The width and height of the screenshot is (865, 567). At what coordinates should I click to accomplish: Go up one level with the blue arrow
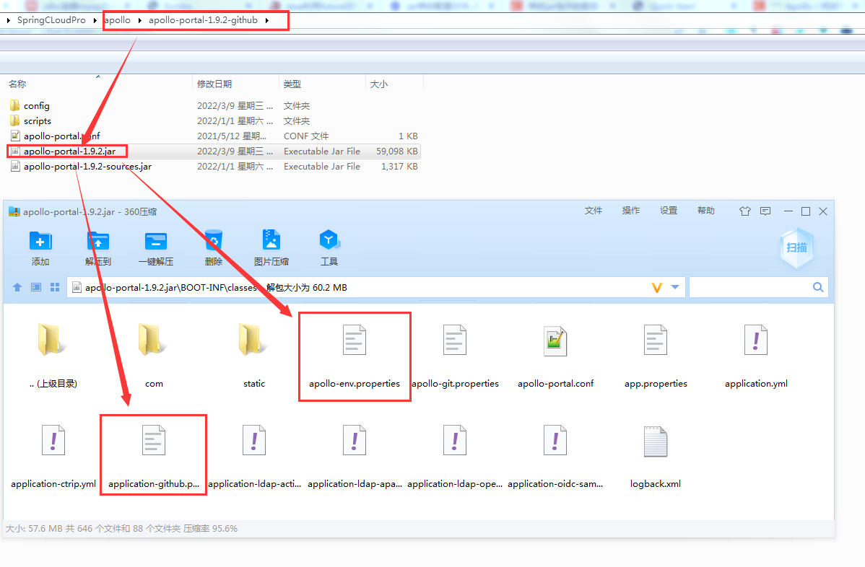(17, 287)
